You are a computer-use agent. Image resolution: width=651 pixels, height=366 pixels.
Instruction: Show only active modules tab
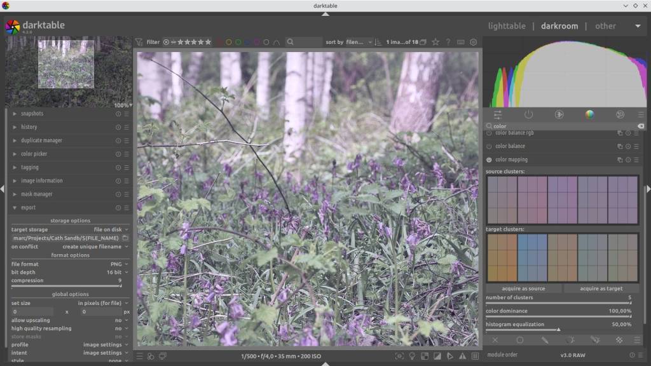coord(528,114)
